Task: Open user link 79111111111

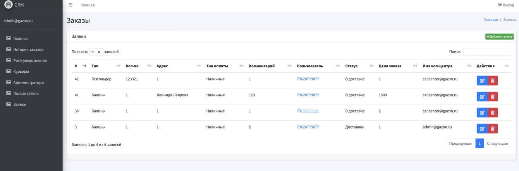Action: [x=308, y=111]
